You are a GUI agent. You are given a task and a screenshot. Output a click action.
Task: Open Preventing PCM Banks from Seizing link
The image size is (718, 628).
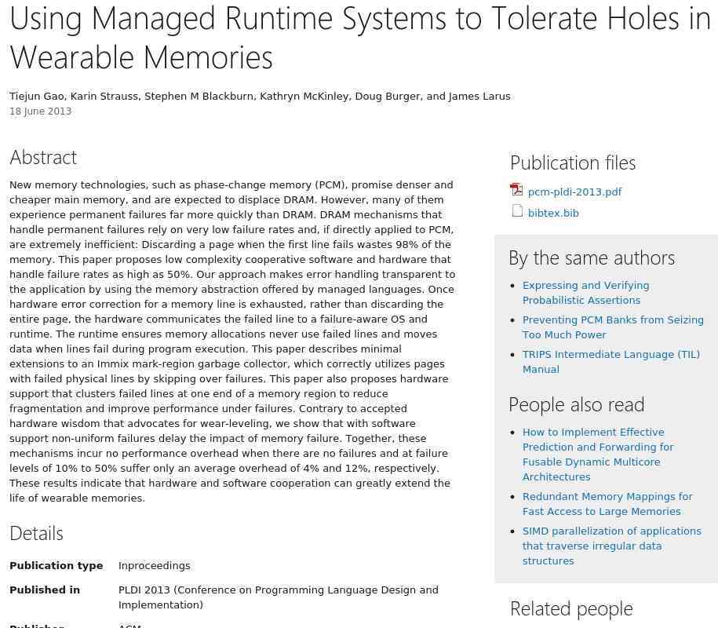pos(613,327)
